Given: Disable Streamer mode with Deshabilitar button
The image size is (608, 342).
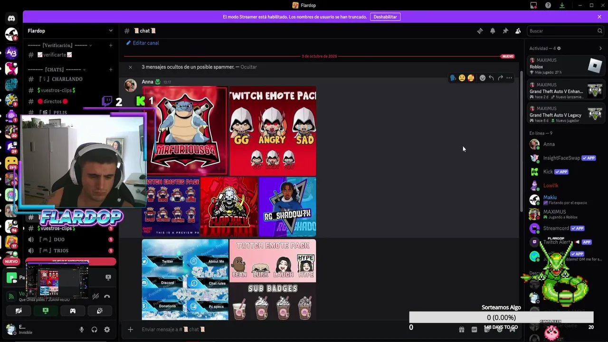Looking at the screenshot, I should [385, 17].
